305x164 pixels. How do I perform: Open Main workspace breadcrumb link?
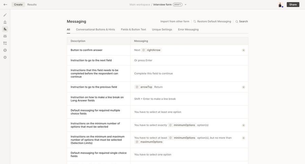[140, 4]
